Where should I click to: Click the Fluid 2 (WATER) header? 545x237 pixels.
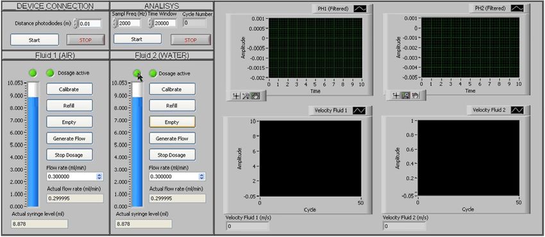pyautogui.click(x=162, y=55)
